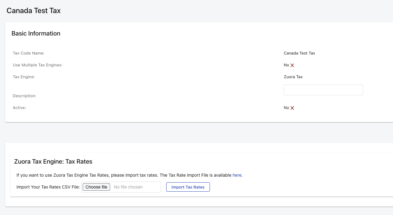This screenshot has height=215, width=393.
Task: Click the 'Zuora Tax' engine value
Action: 293,77
